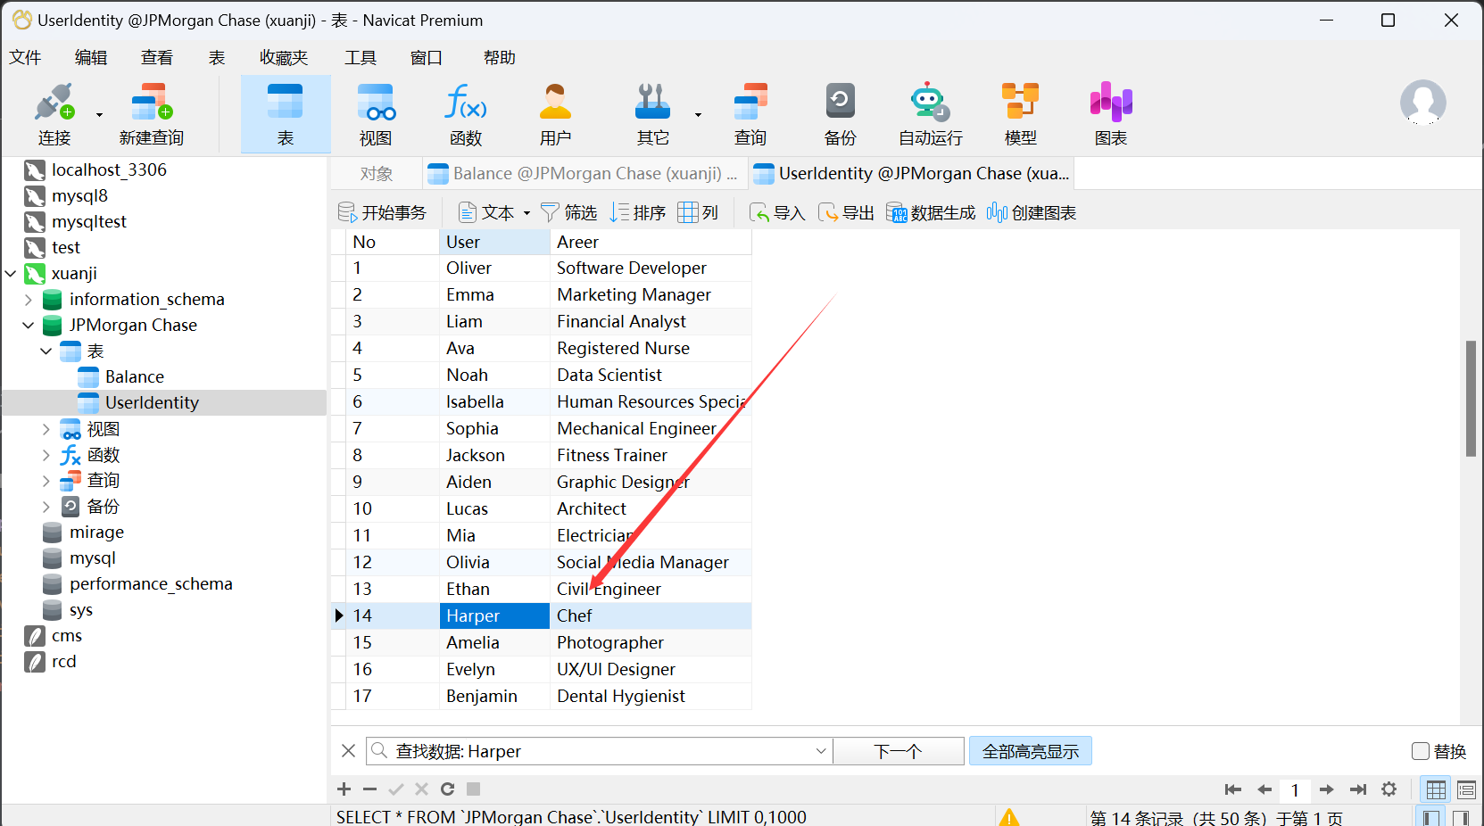The image size is (1484, 826).
Task: Go to the previous page
Action: [x=1264, y=789]
